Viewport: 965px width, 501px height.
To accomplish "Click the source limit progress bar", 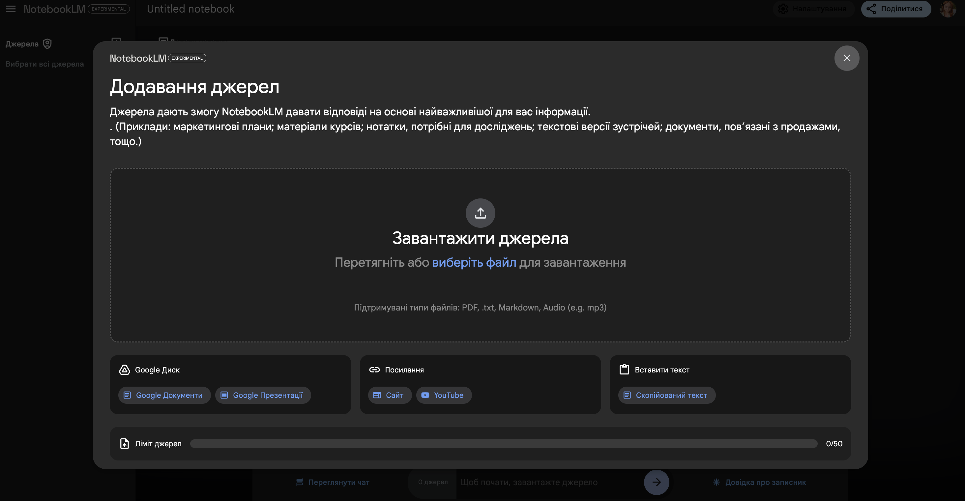I will click(x=504, y=444).
